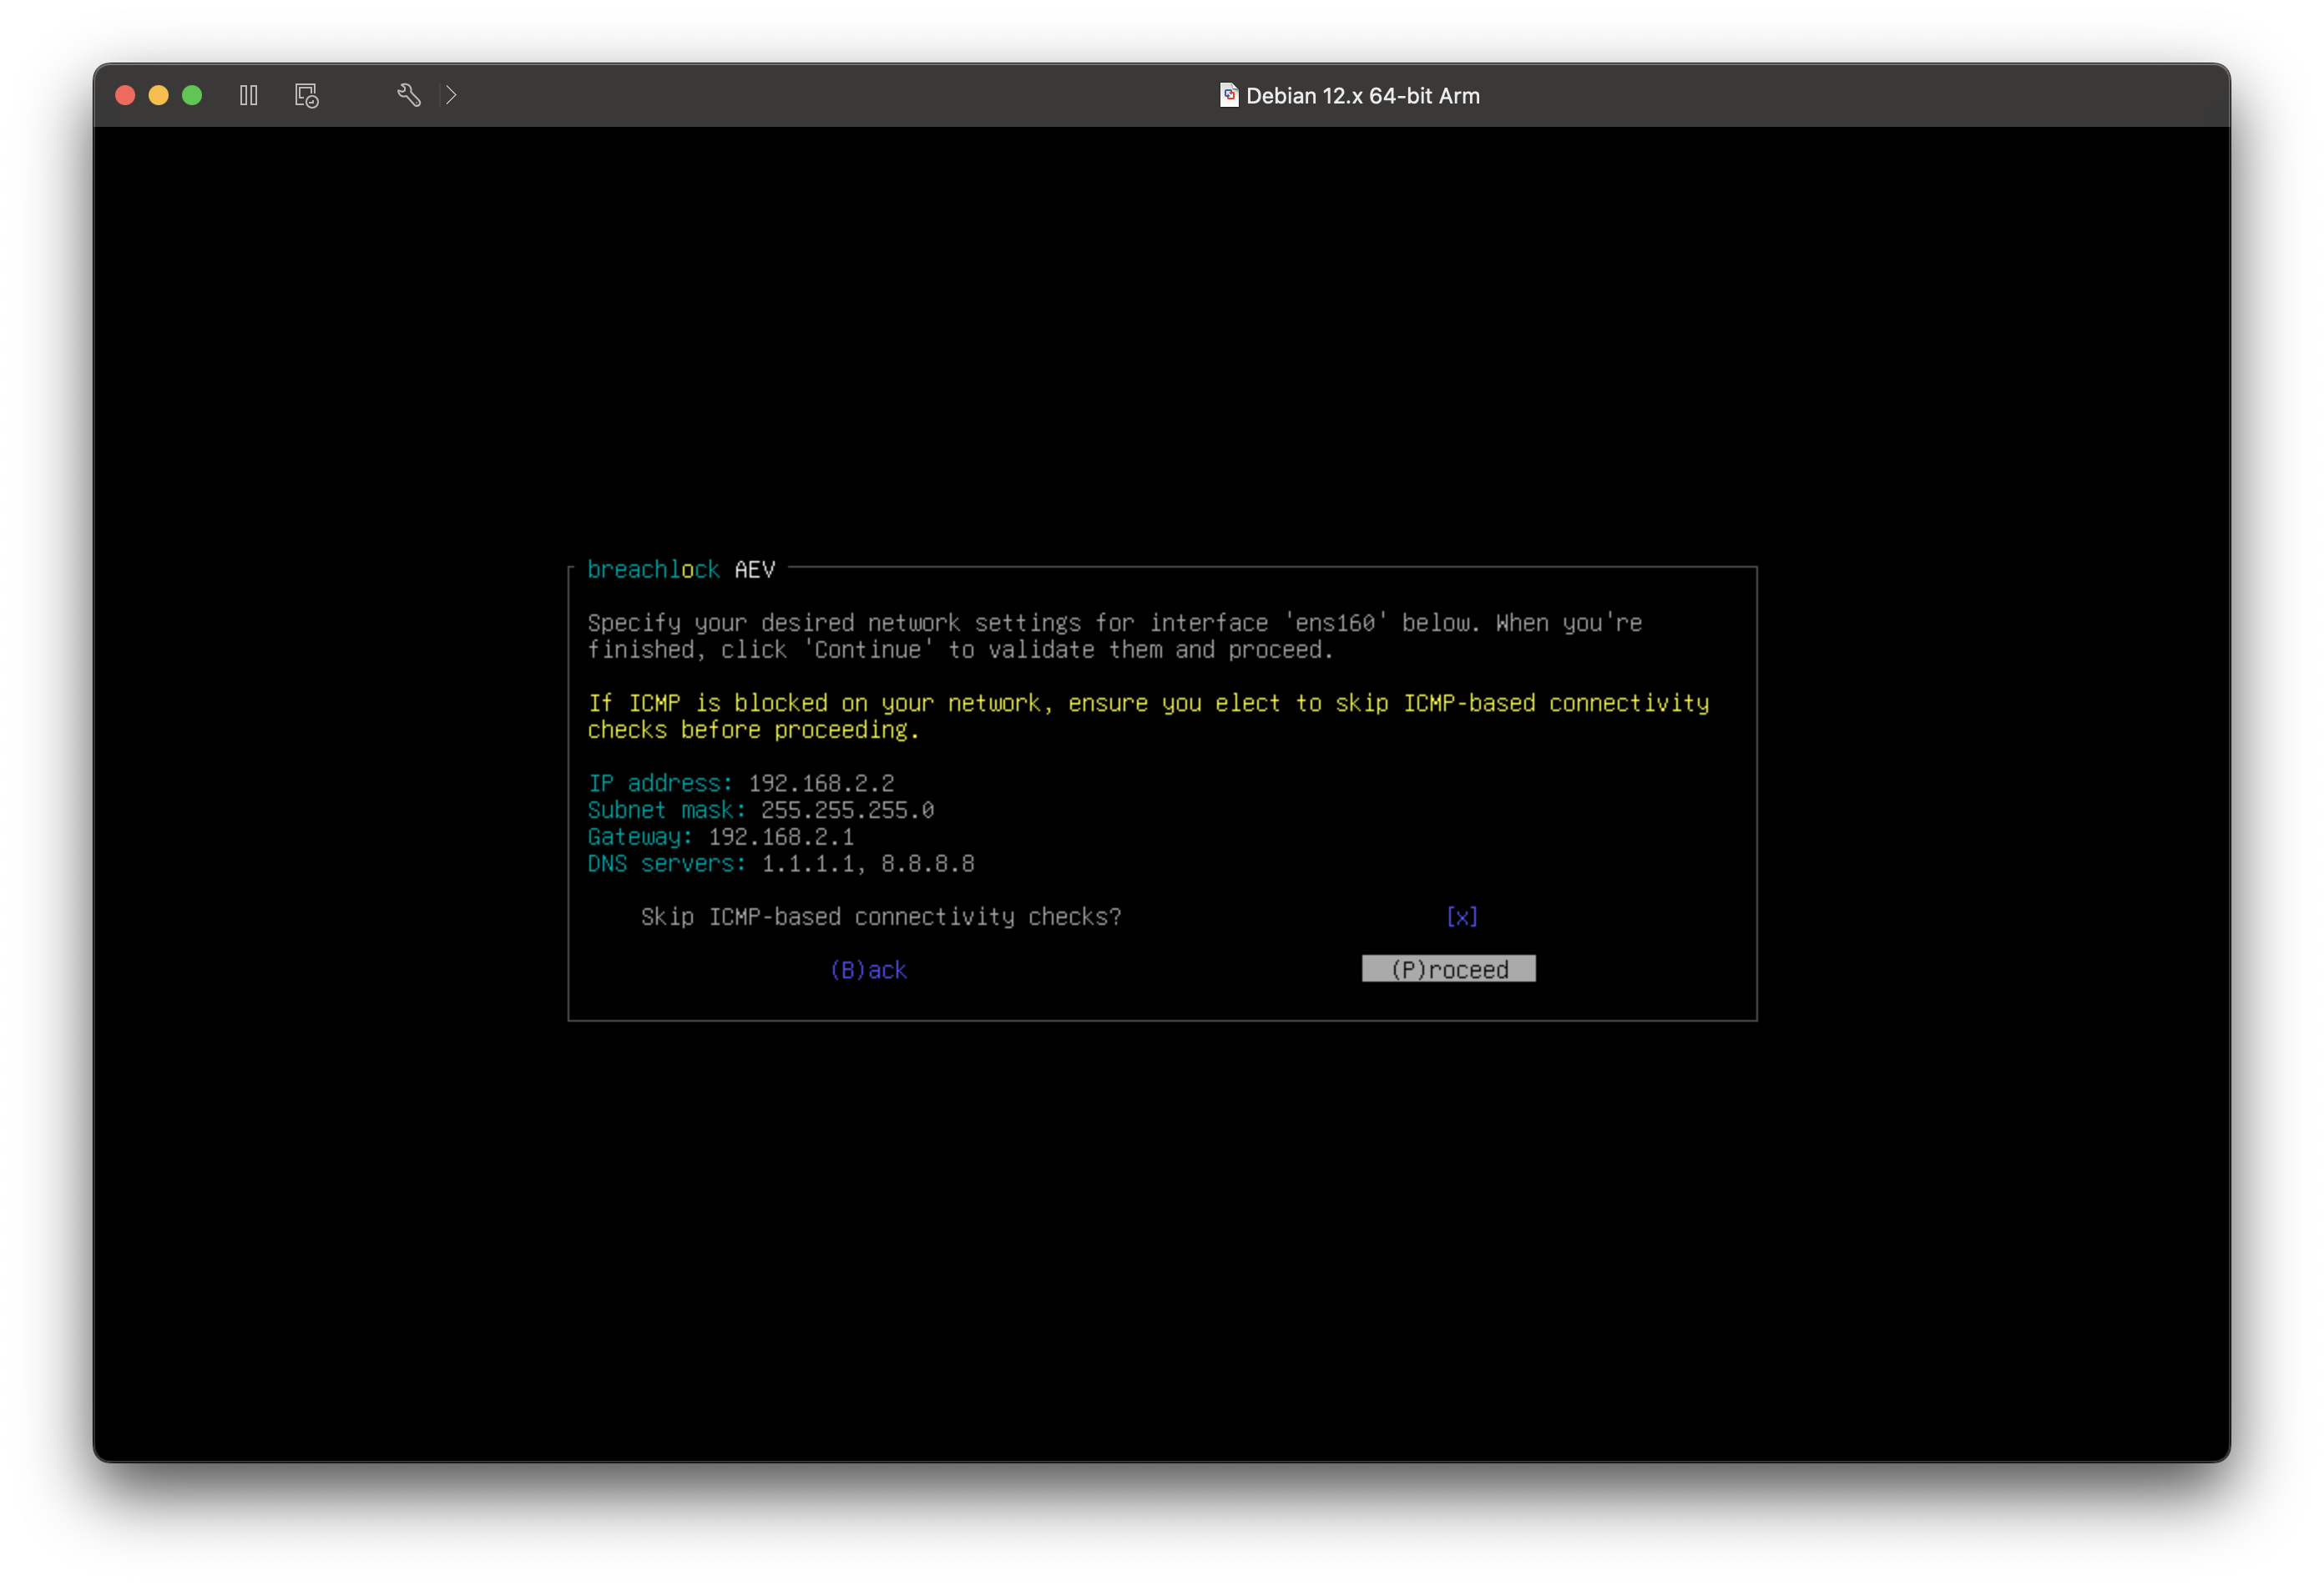This screenshot has height=1586, width=2324.
Task: Close the VM window with red button
Action: click(125, 95)
